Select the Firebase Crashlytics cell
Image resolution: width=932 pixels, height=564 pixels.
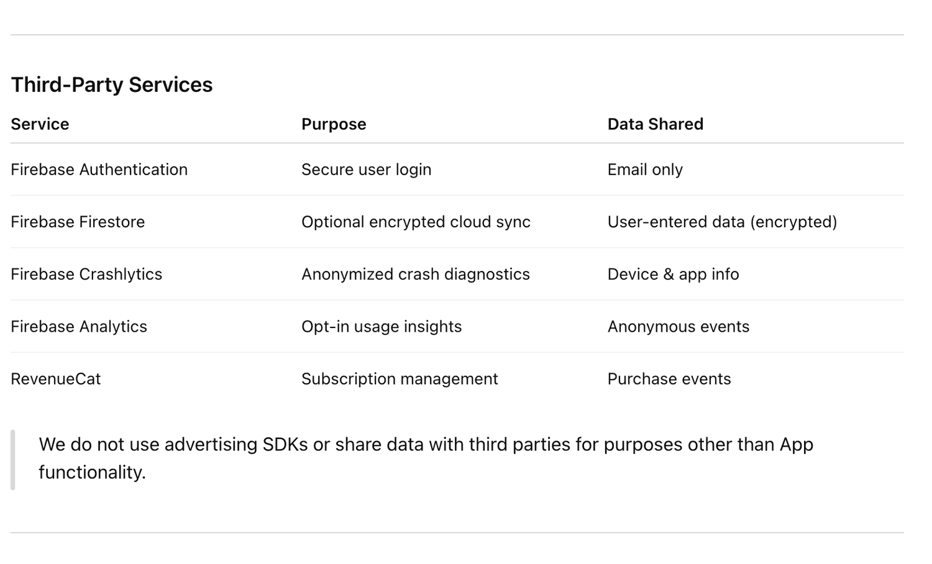pos(86,274)
